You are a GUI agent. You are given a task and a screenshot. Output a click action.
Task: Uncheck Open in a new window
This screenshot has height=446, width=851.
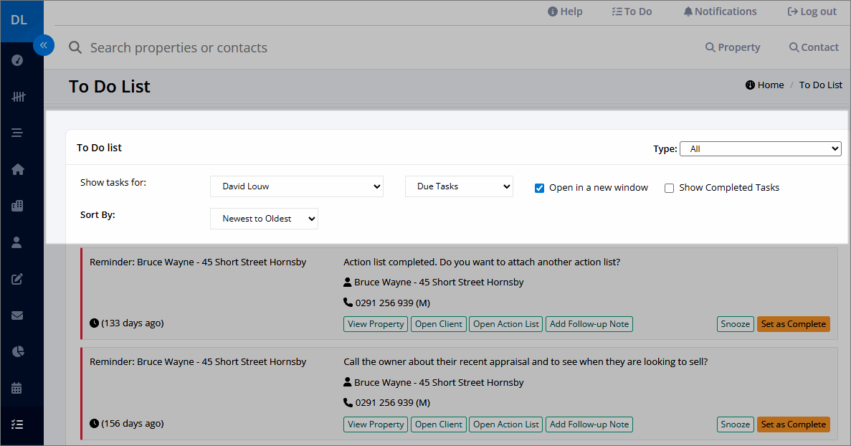click(539, 188)
